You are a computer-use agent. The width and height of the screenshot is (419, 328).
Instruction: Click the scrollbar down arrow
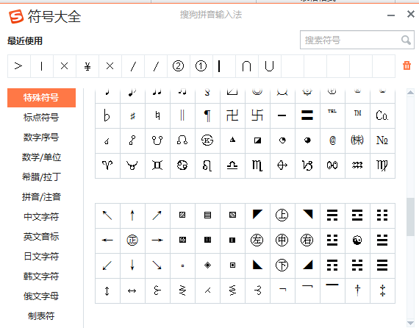coord(410,323)
